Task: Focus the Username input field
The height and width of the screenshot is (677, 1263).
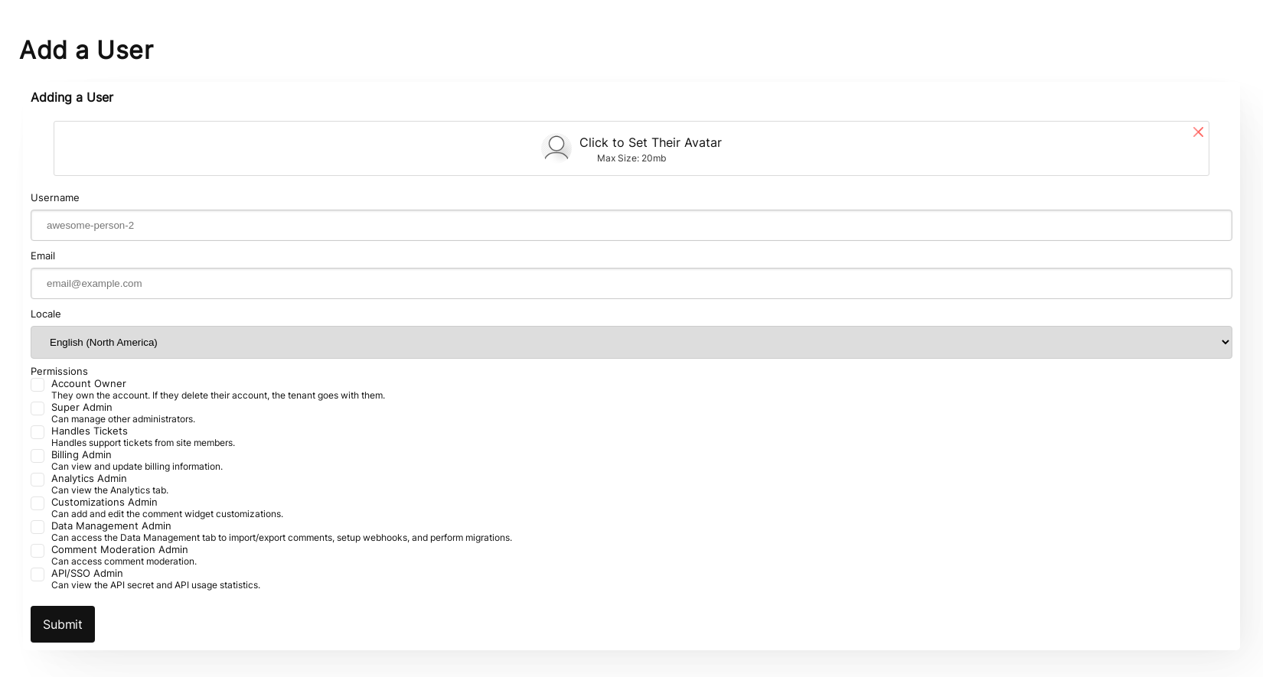Action: pos(631,225)
